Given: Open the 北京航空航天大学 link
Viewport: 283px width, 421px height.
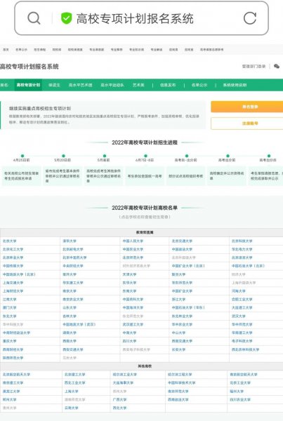Looking at the screenshot, I should pyautogui.click(x=17, y=374).
